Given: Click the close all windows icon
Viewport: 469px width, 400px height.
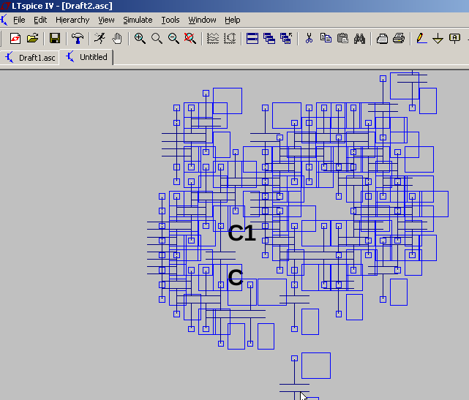Looking at the screenshot, I should point(286,39).
